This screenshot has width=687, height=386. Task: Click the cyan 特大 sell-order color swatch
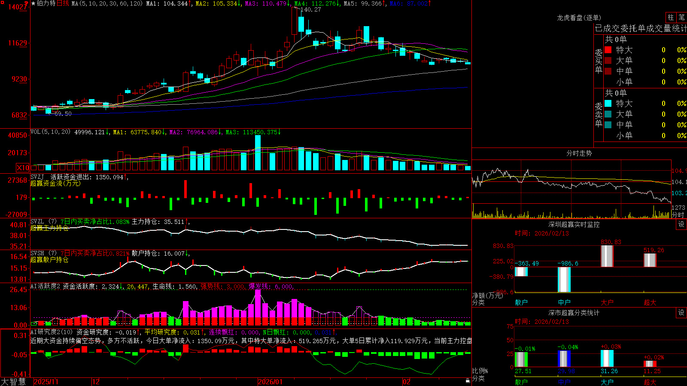[608, 103]
